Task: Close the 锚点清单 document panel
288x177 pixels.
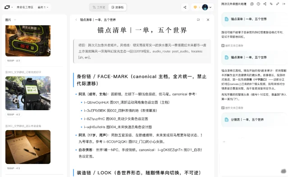Action: coord(208,20)
